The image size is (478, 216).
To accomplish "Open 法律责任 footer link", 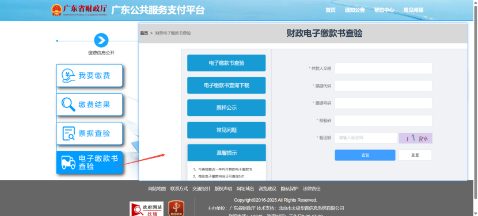I will pyautogui.click(x=312, y=188).
